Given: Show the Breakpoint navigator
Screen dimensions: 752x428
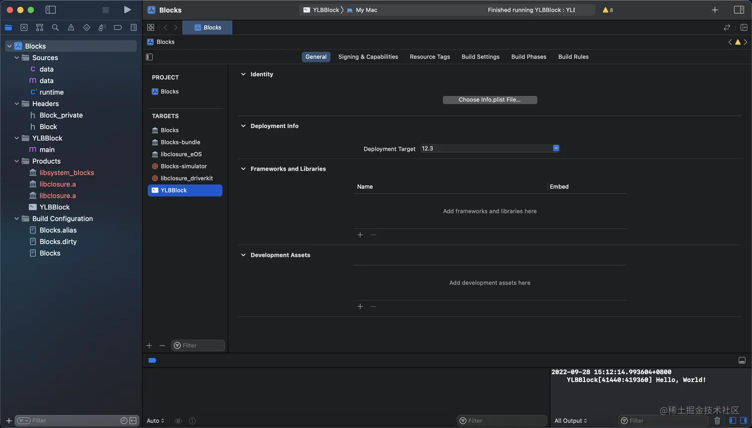Looking at the screenshot, I should coord(118,27).
